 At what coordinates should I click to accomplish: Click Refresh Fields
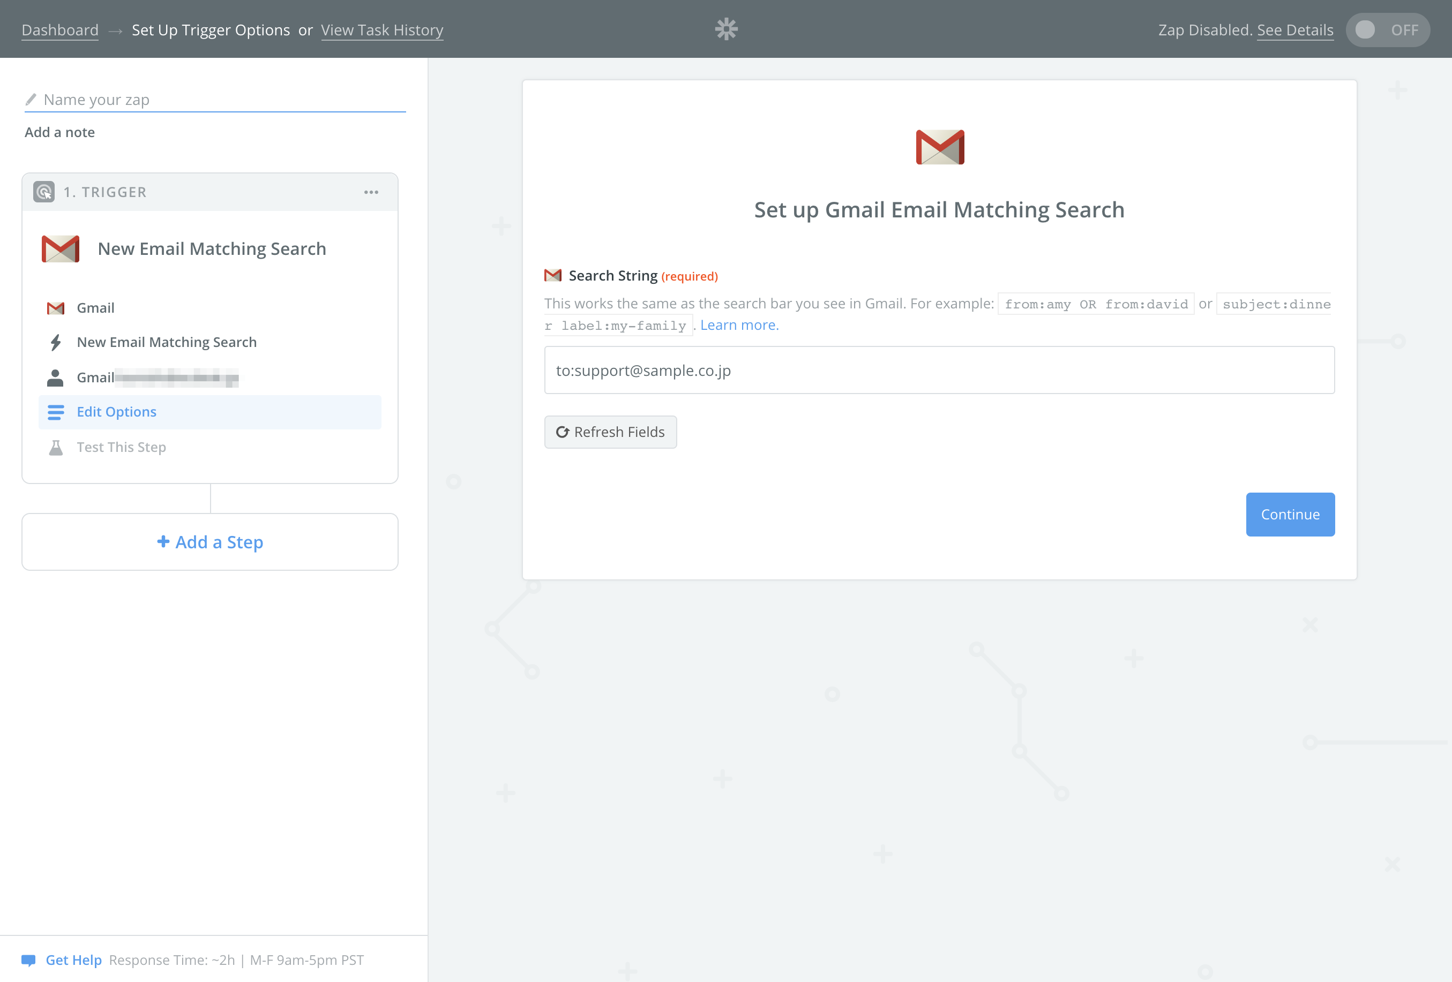610,432
